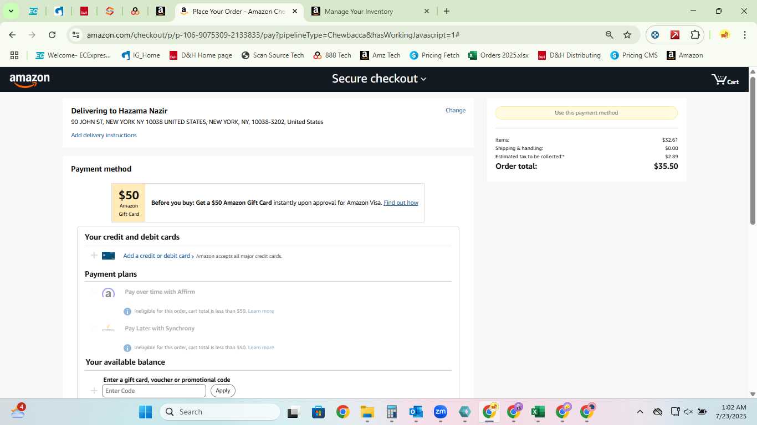The width and height of the screenshot is (757, 425).
Task: Click Use this payment method button
Action: click(x=586, y=113)
